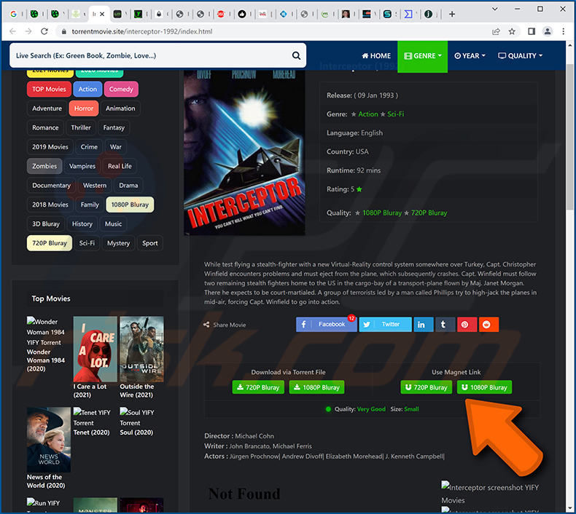Expand the GENRE dropdown menu
576x514 pixels.
tap(422, 56)
